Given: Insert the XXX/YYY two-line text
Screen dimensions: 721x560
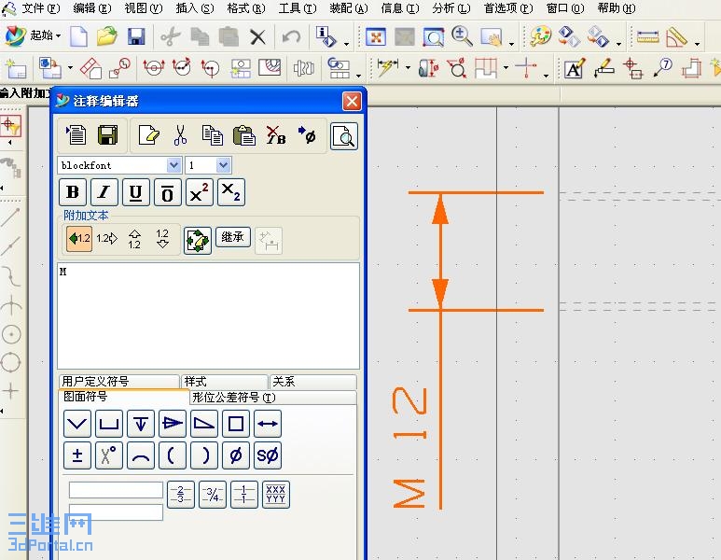Looking at the screenshot, I should (276, 495).
